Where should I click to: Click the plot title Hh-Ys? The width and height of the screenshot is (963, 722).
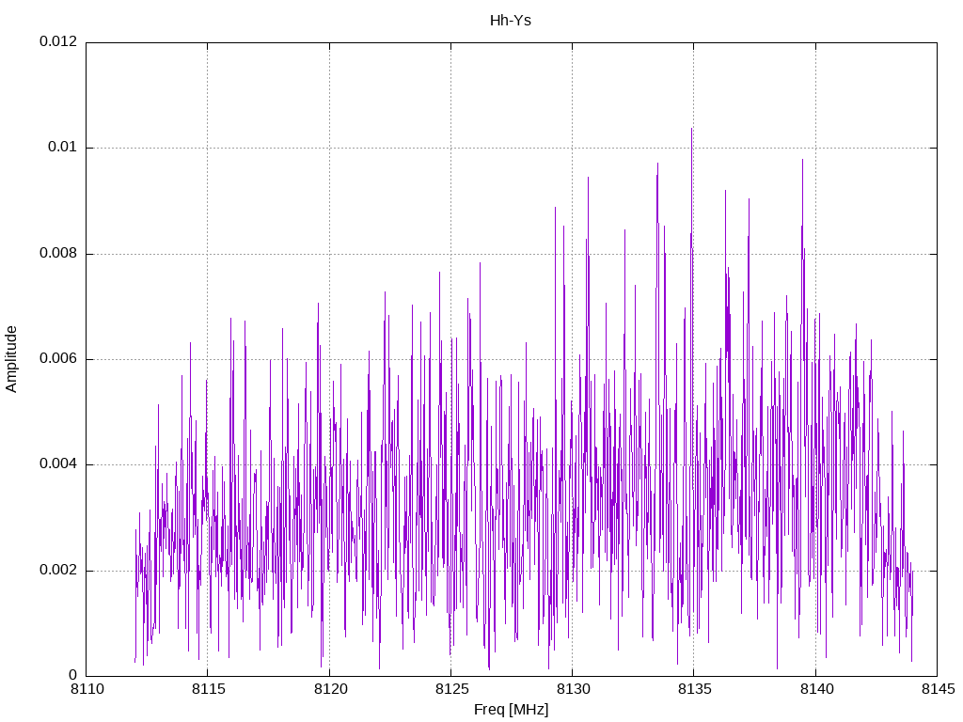point(511,21)
